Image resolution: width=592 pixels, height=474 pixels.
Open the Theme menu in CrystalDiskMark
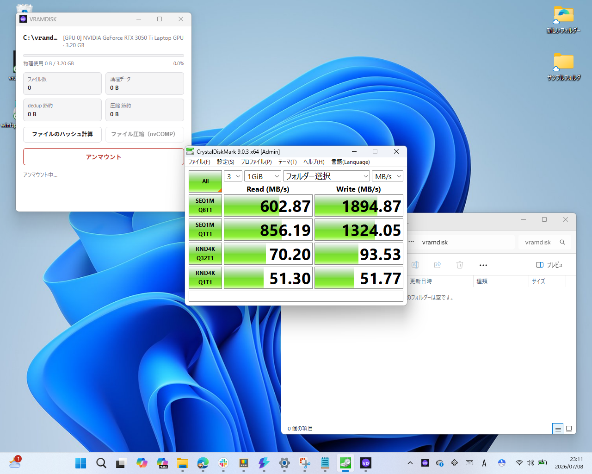(287, 162)
